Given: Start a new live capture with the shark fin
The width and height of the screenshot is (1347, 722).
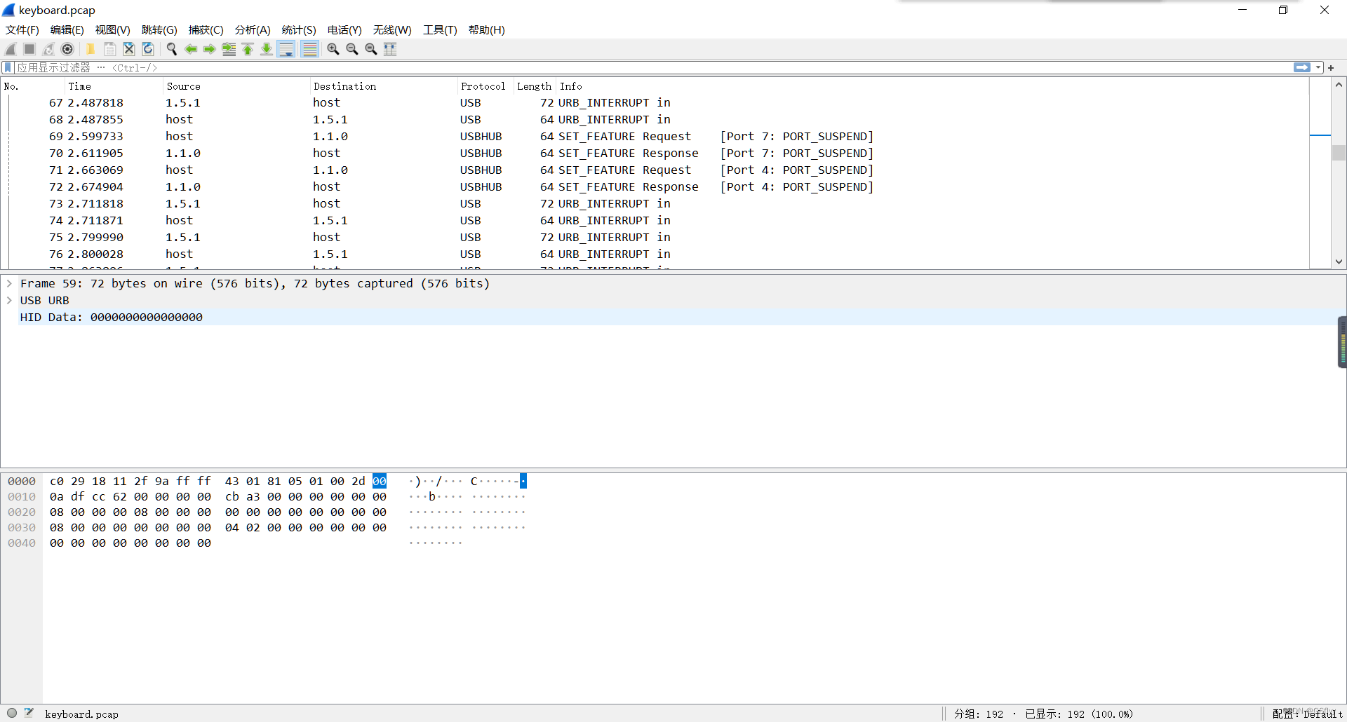Looking at the screenshot, I should (x=10, y=49).
